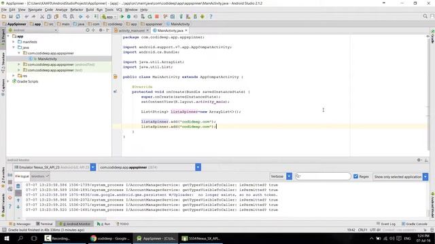Click scroll from source target icon
The height and width of the screenshot is (244, 435).
(88, 30)
